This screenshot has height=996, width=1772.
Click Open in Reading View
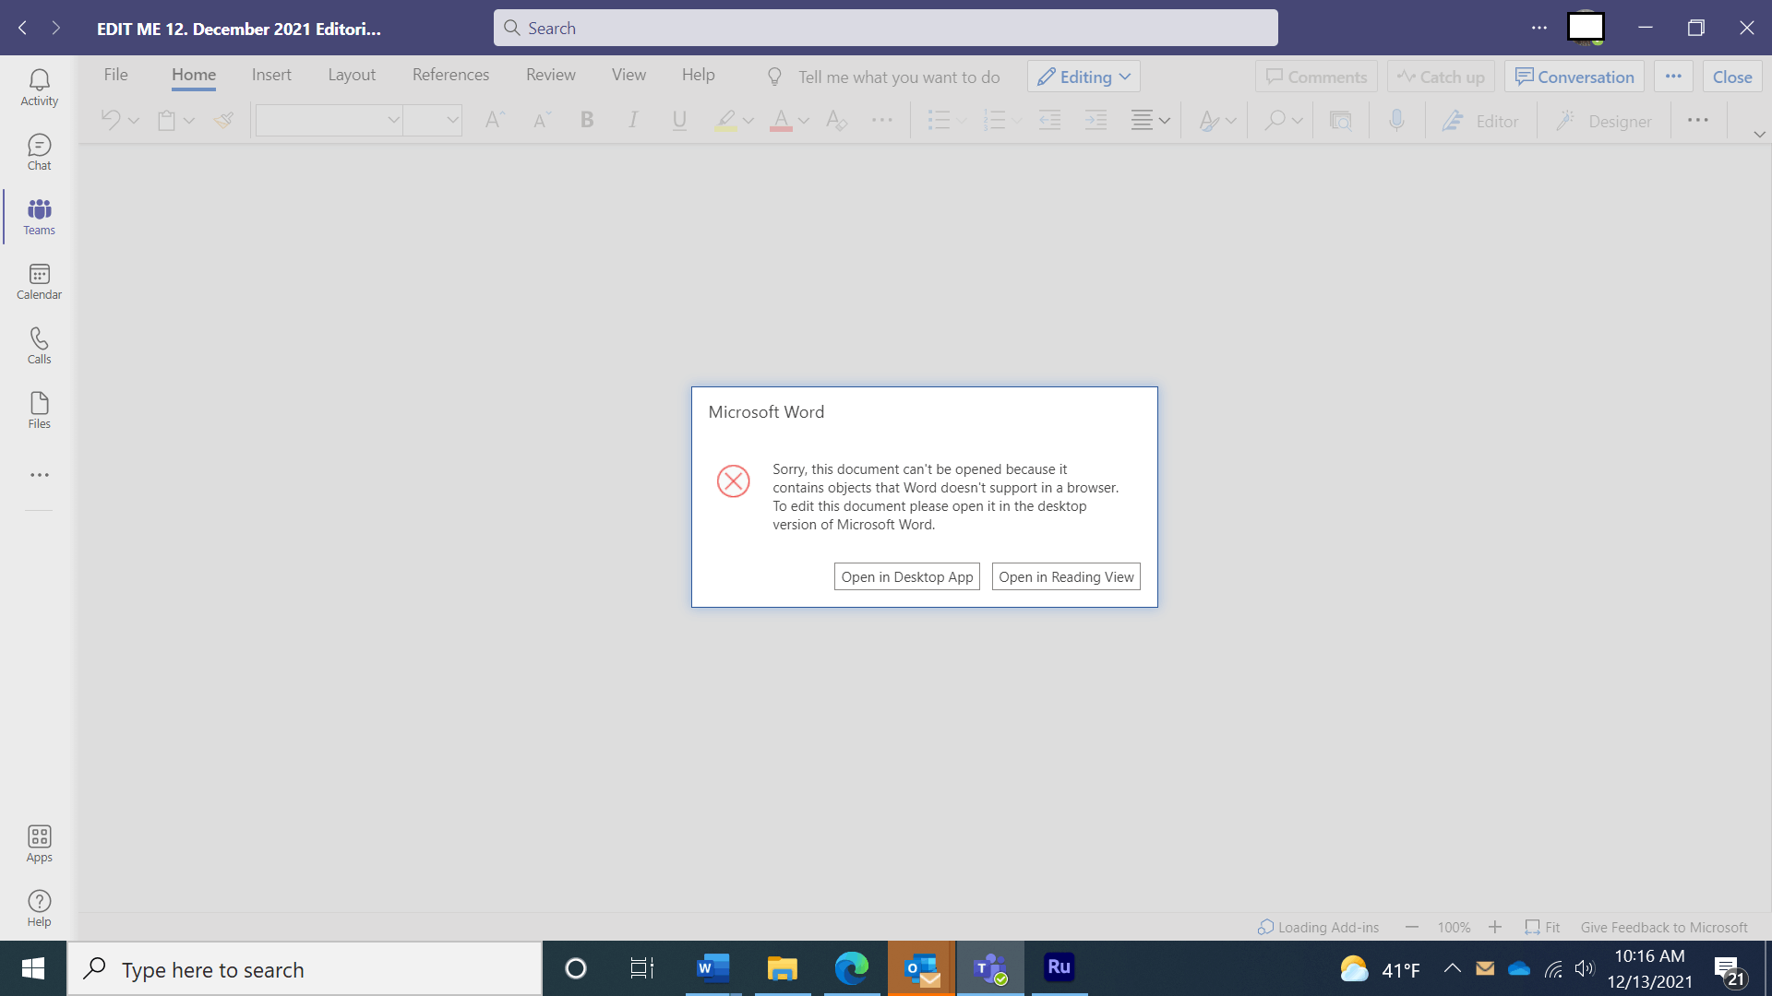pyautogui.click(x=1066, y=576)
